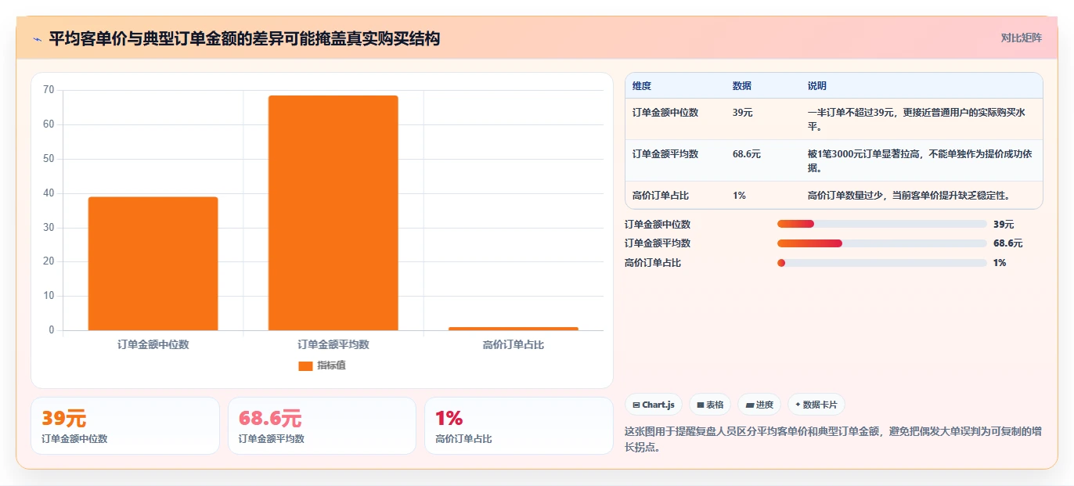Click the lightning icon beside the title
The height and width of the screenshot is (486, 1074).
37,38
